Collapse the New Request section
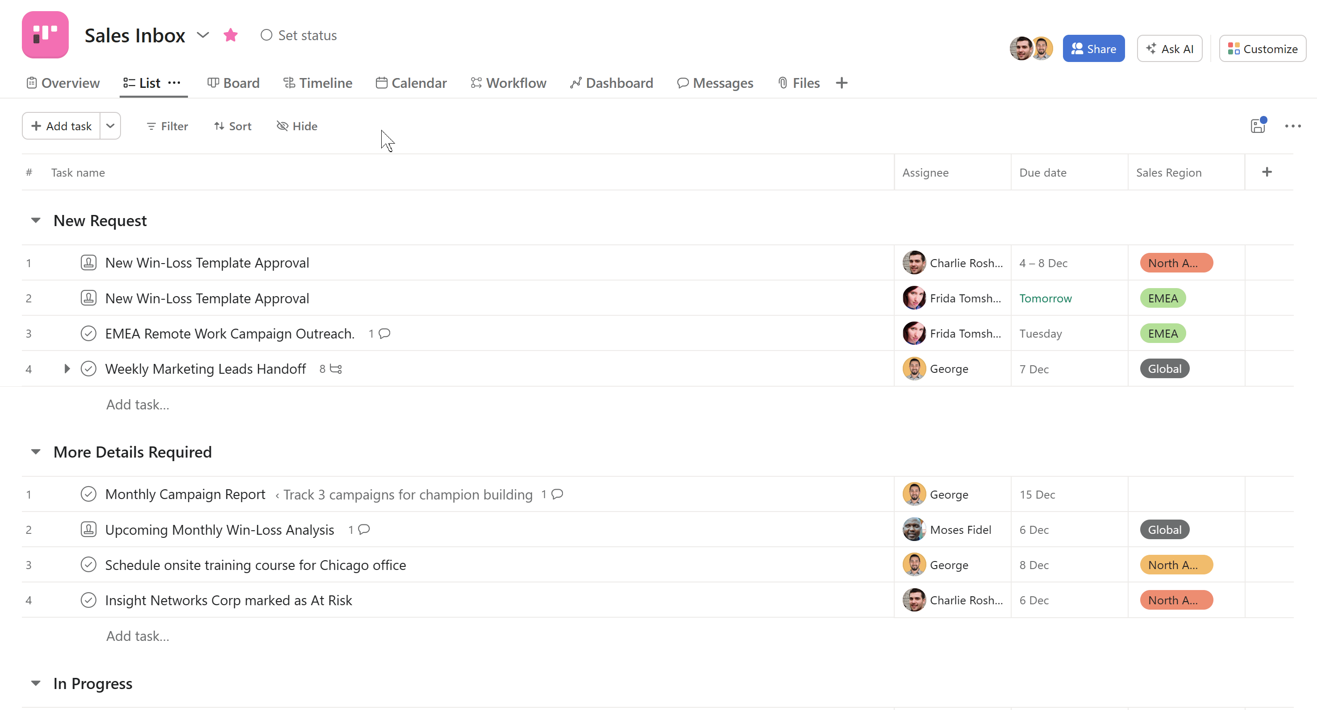1317x710 pixels. tap(35, 220)
